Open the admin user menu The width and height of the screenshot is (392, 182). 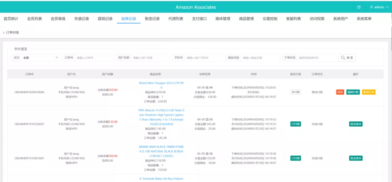point(379,7)
